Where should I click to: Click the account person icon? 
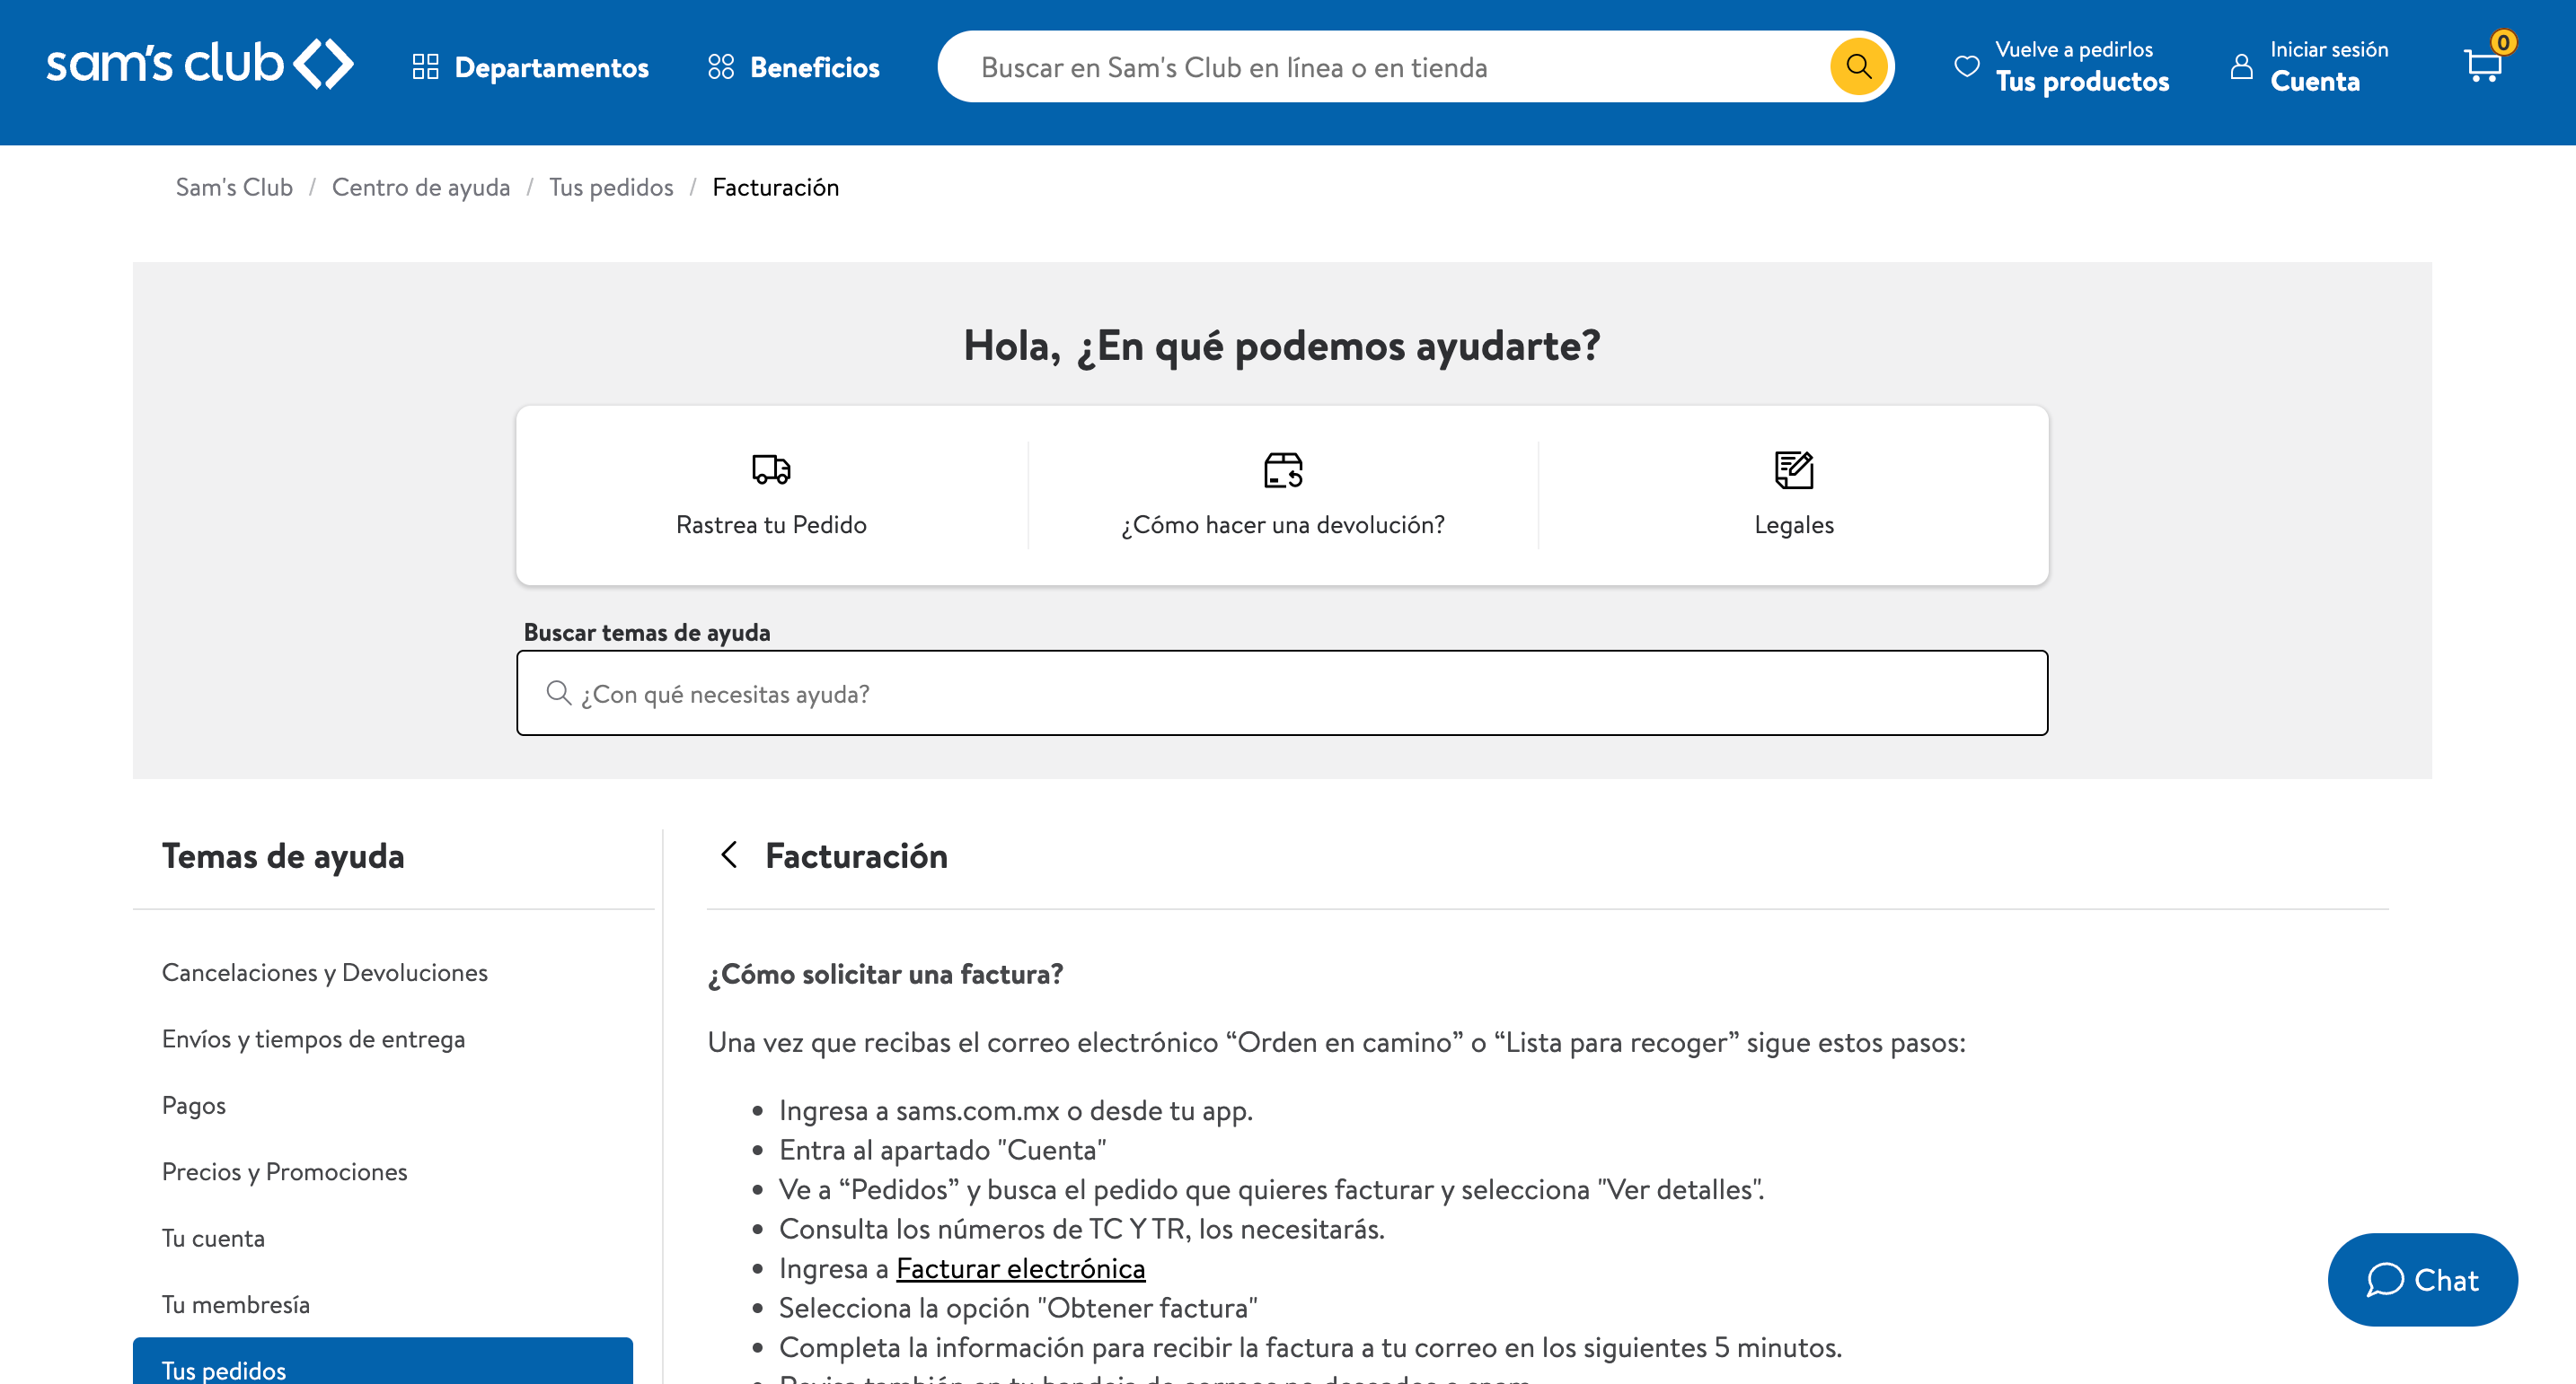[2241, 66]
